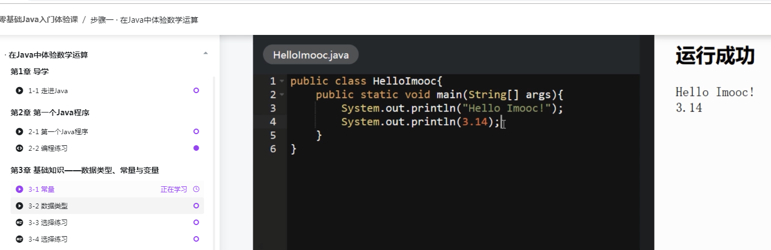
Task: Click the 3.14 output line
Action: click(689, 108)
